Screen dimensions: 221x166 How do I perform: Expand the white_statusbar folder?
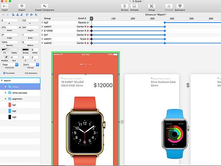[6, 93]
